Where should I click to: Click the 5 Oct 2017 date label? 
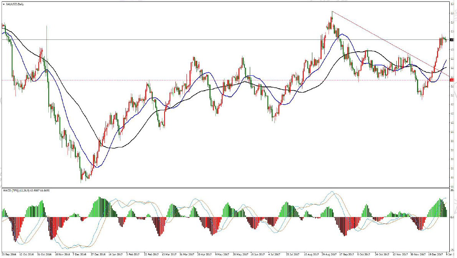pos(364,255)
